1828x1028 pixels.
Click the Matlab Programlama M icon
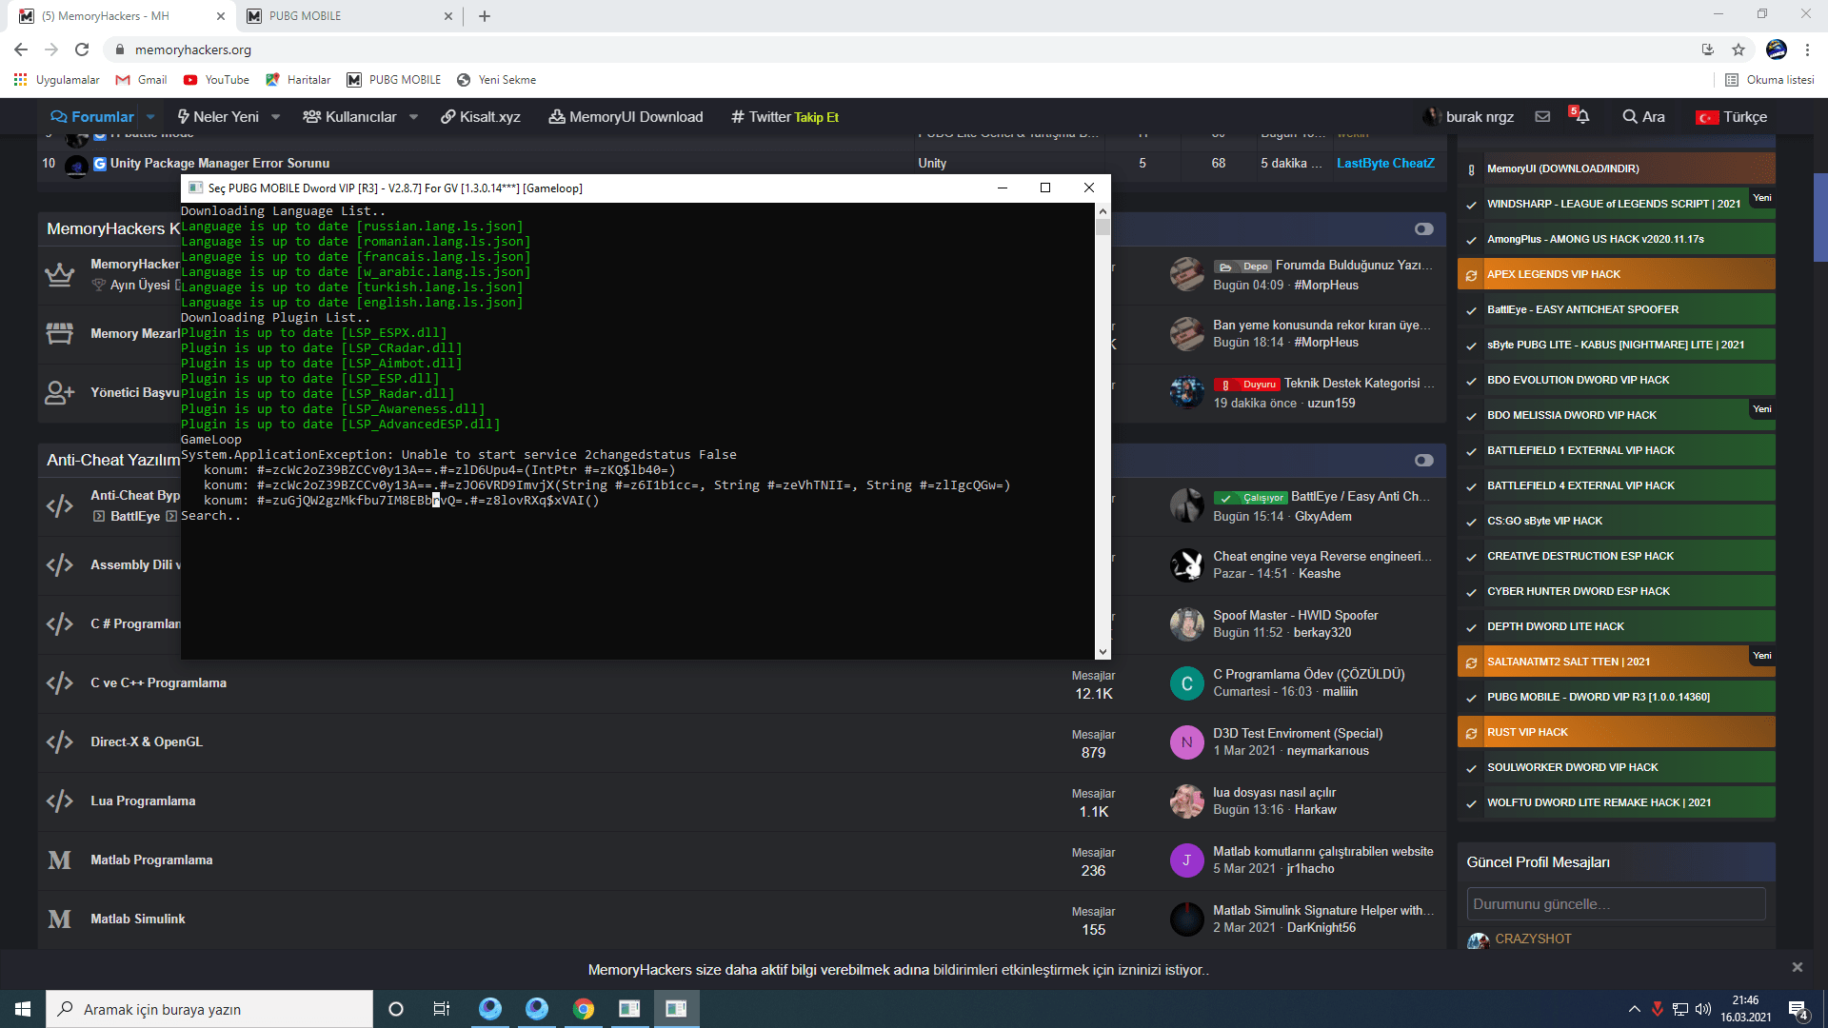tap(59, 860)
